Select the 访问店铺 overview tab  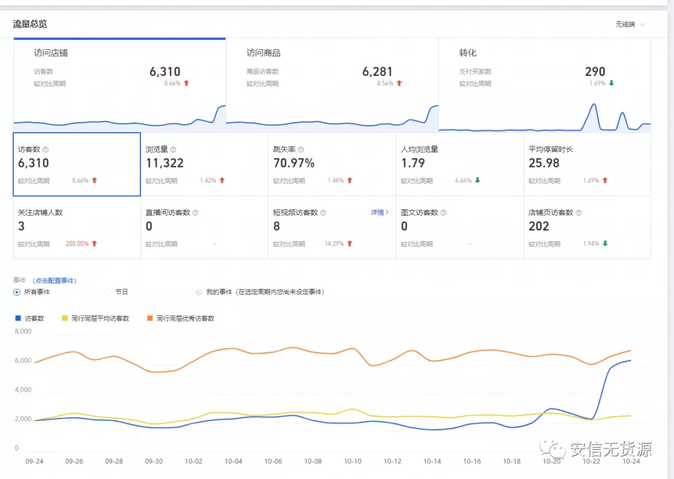[119, 85]
